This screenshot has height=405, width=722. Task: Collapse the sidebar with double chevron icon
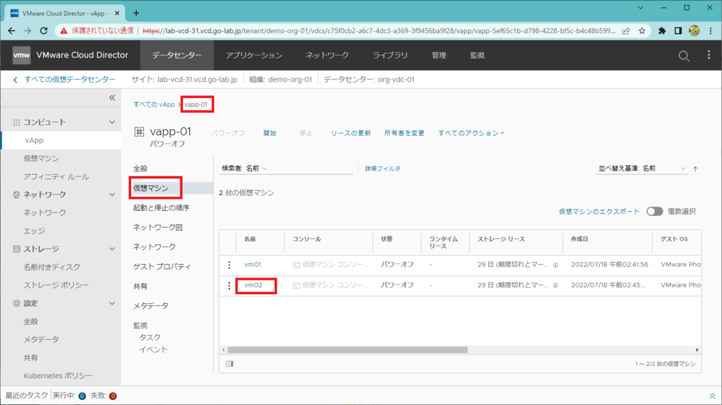pyautogui.click(x=112, y=97)
